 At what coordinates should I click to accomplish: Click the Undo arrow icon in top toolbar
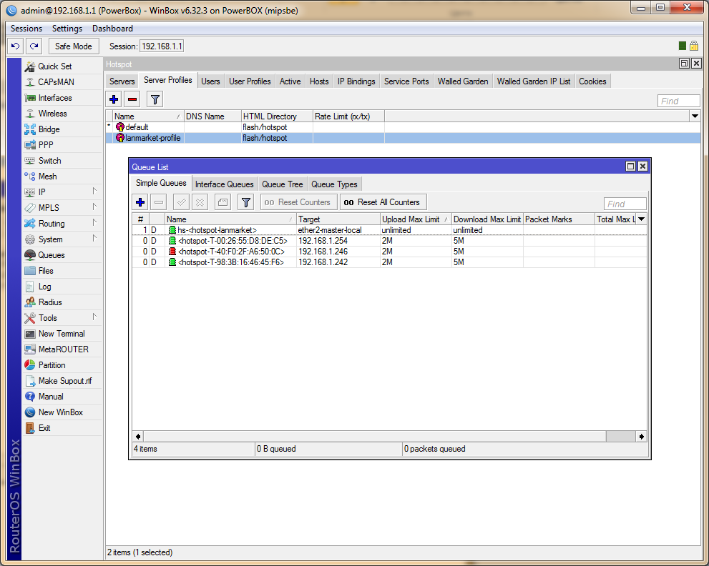[x=15, y=46]
